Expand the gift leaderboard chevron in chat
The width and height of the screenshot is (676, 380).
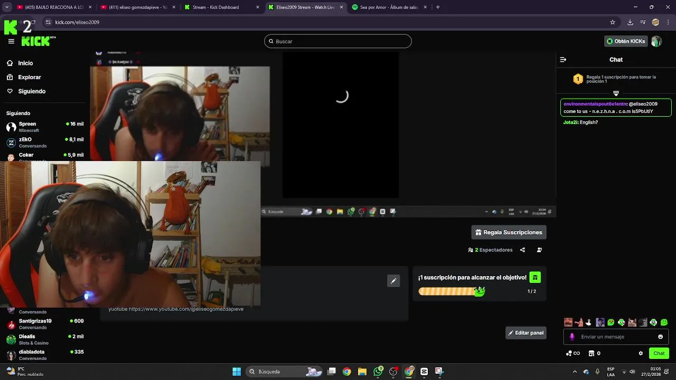616,93
